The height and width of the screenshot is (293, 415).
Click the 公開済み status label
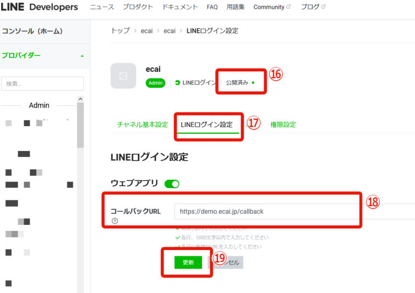pyautogui.click(x=237, y=83)
